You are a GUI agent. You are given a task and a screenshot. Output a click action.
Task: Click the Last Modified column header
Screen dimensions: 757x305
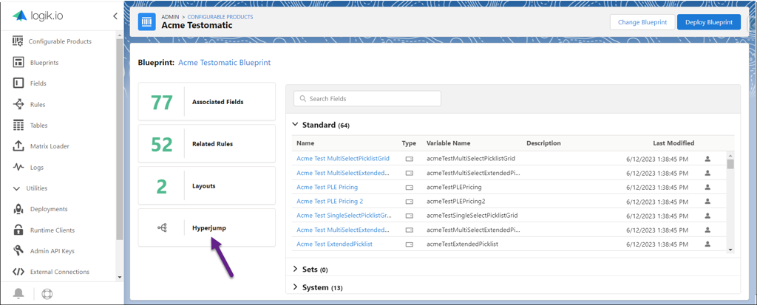pyautogui.click(x=673, y=143)
